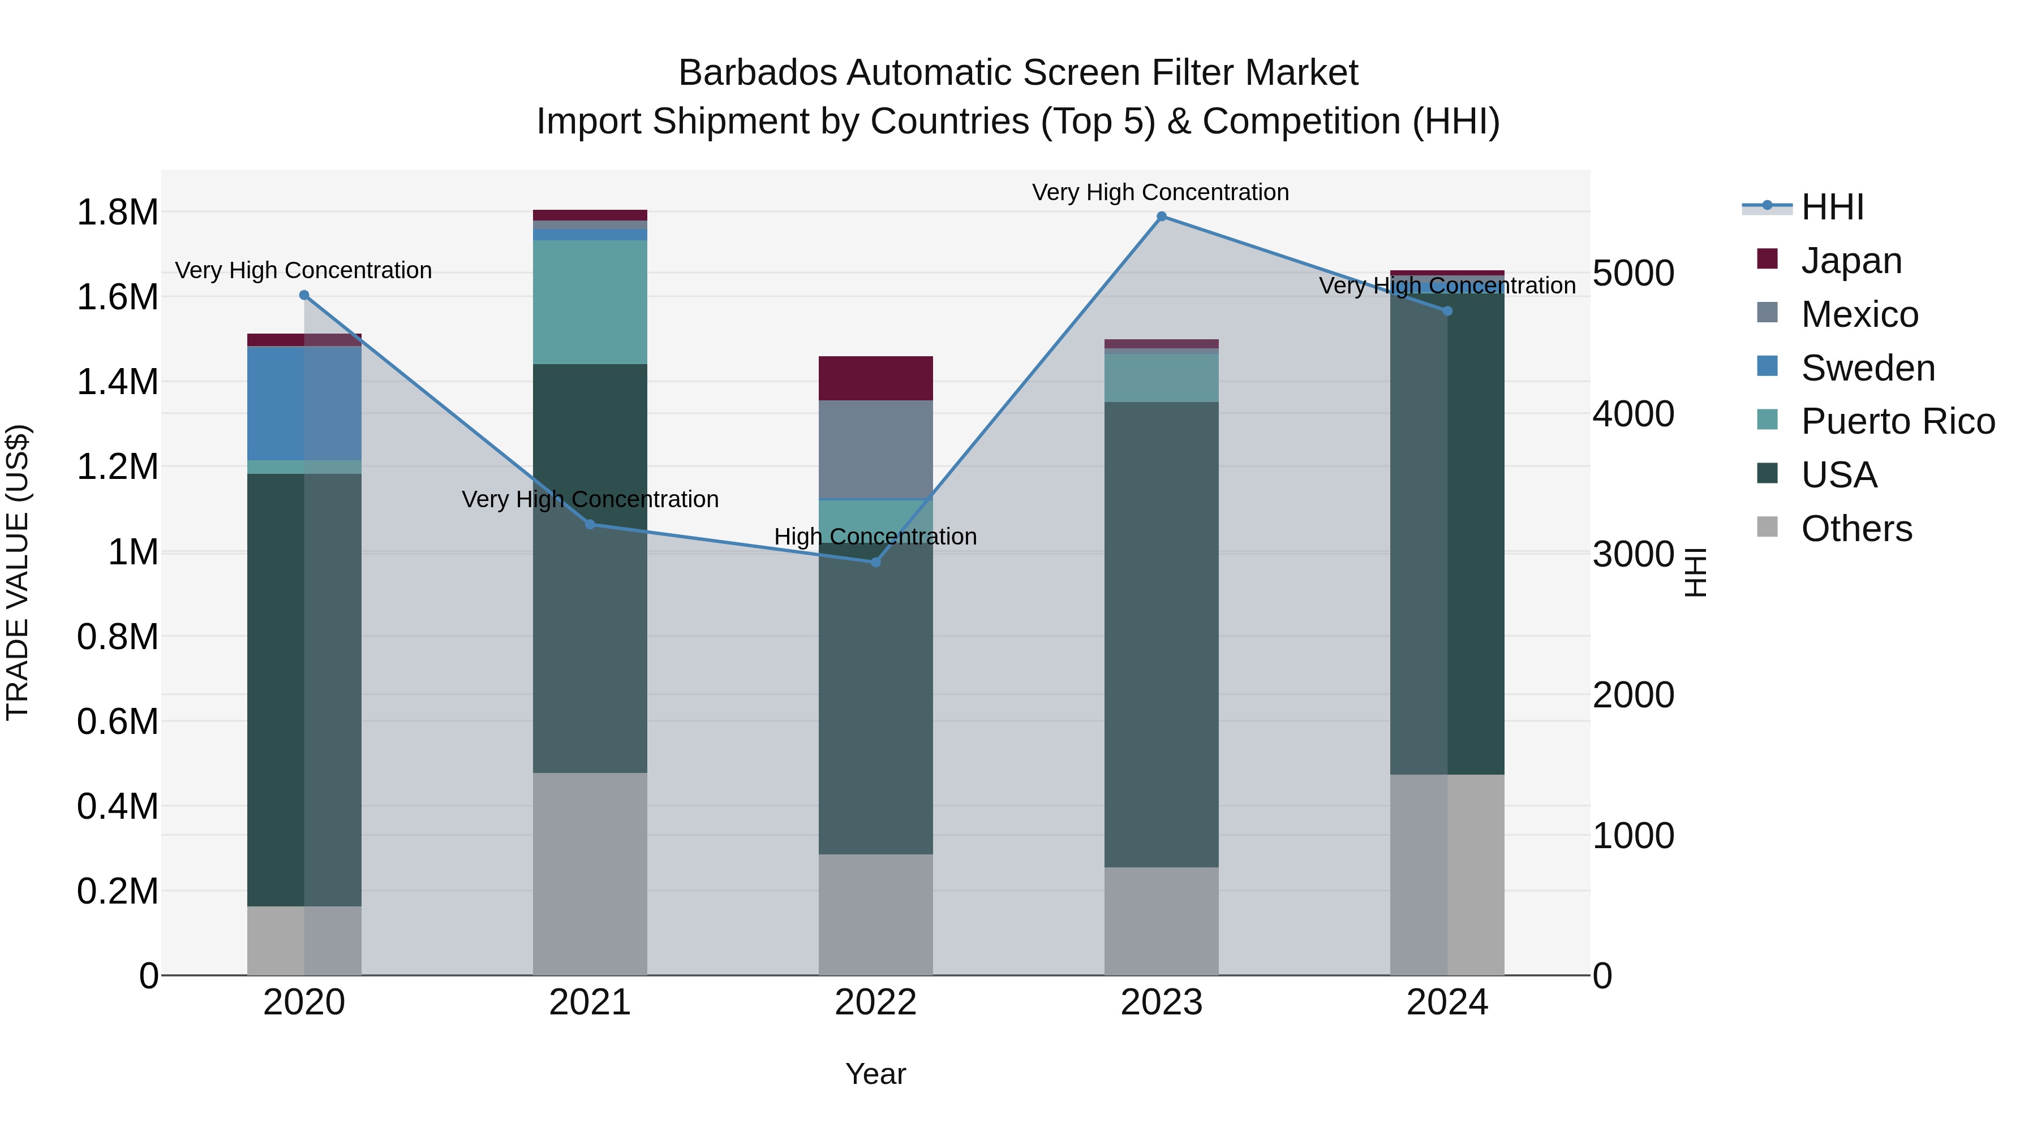Click the 2021 Japan bar segment
The image size is (2037, 1145).
(590, 216)
